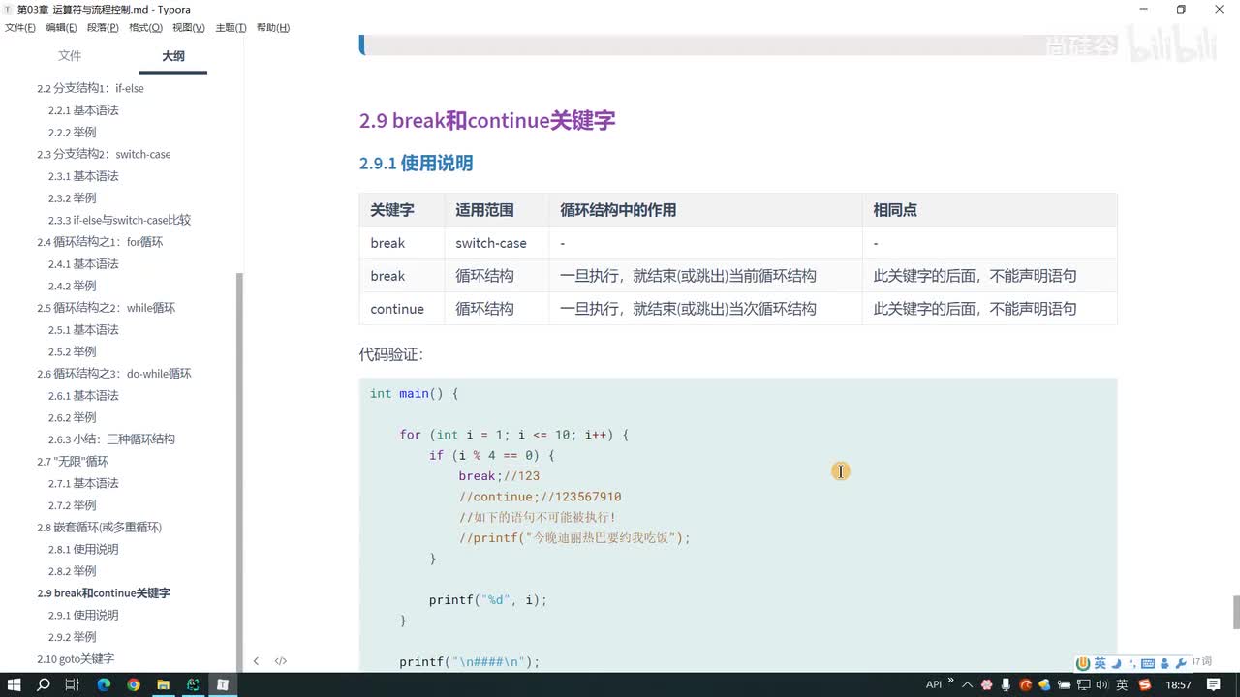Jump to outline 2.9 break和continue关键字
The height and width of the screenshot is (697, 1240).
[x=104, y=593]
